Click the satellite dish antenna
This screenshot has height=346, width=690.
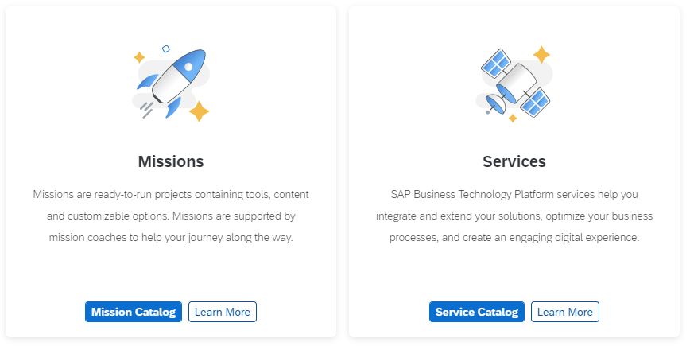click(496, 104)
